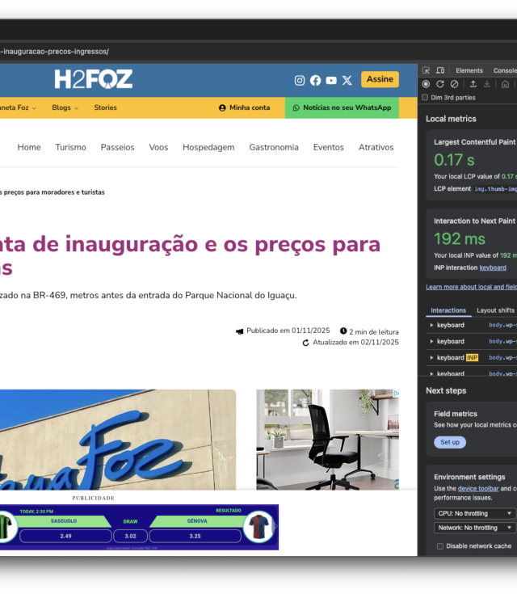Switch to the Layout shifts tab
Screen dimensions: 517x594
(x=495, y=310)
